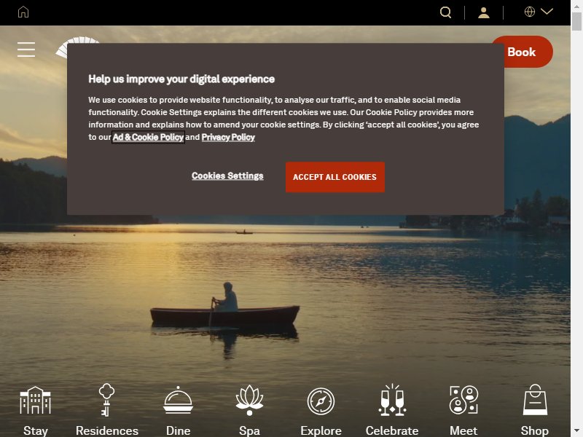Click the Residences key icon

pyautogui.click(x=106, y=400)
